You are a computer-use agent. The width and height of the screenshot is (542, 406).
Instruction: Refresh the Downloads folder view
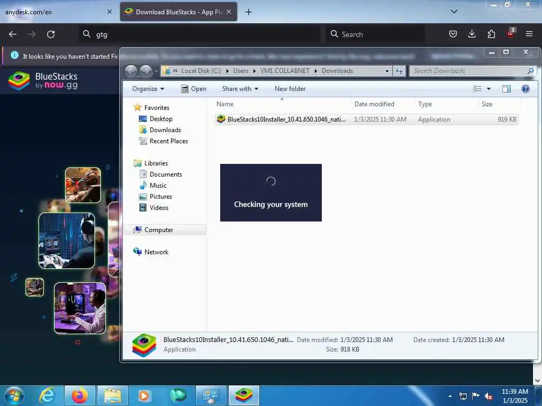(399, 71)
